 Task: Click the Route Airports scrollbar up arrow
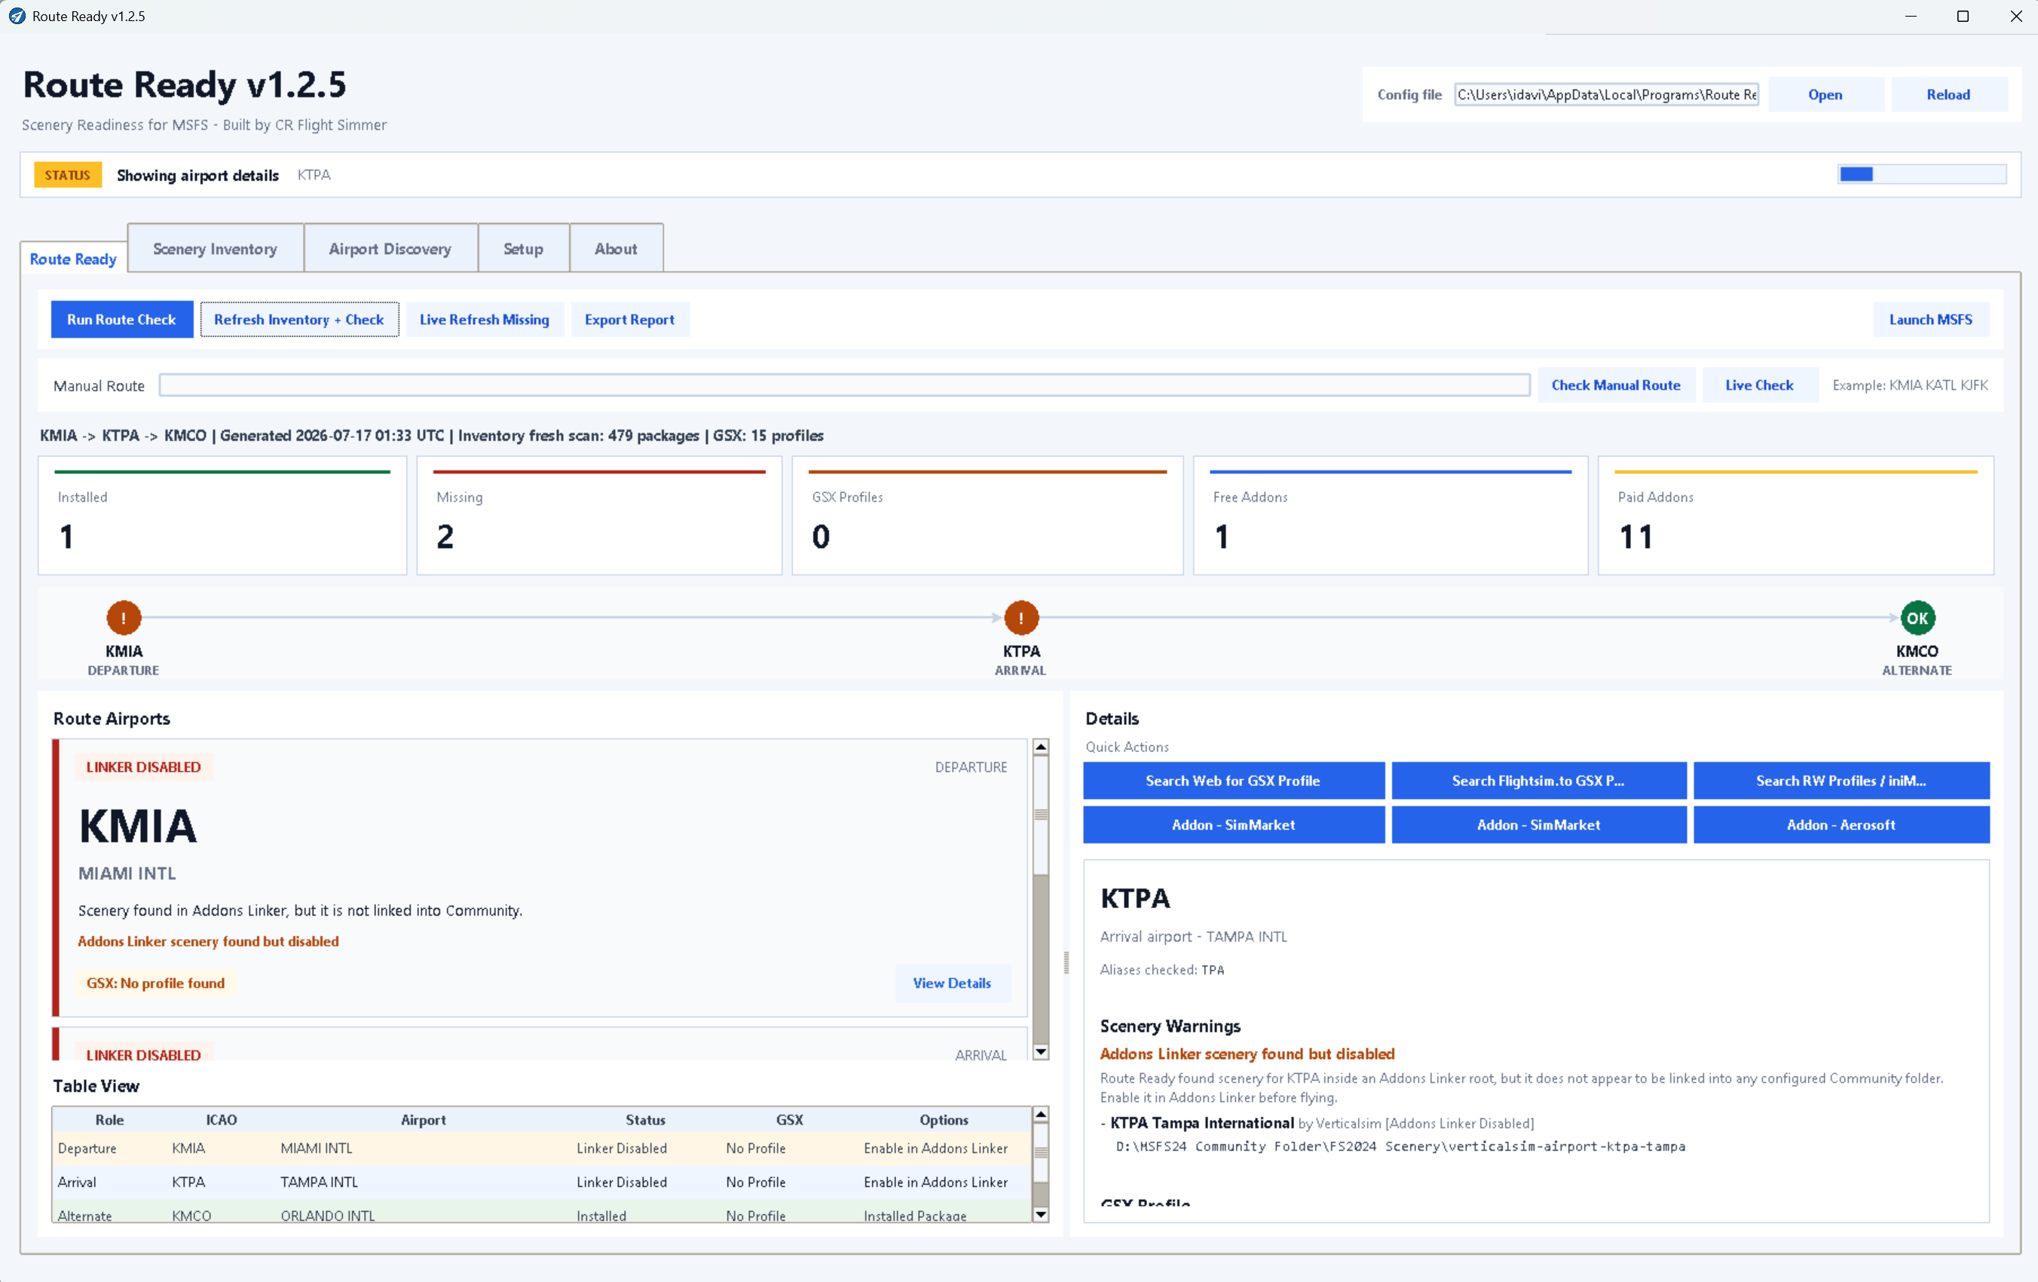(x=1040, y=747)
